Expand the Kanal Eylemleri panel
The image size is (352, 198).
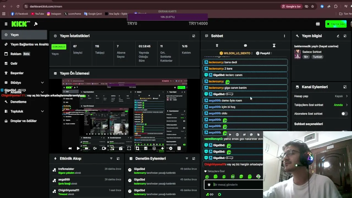(x=345, y=87)
